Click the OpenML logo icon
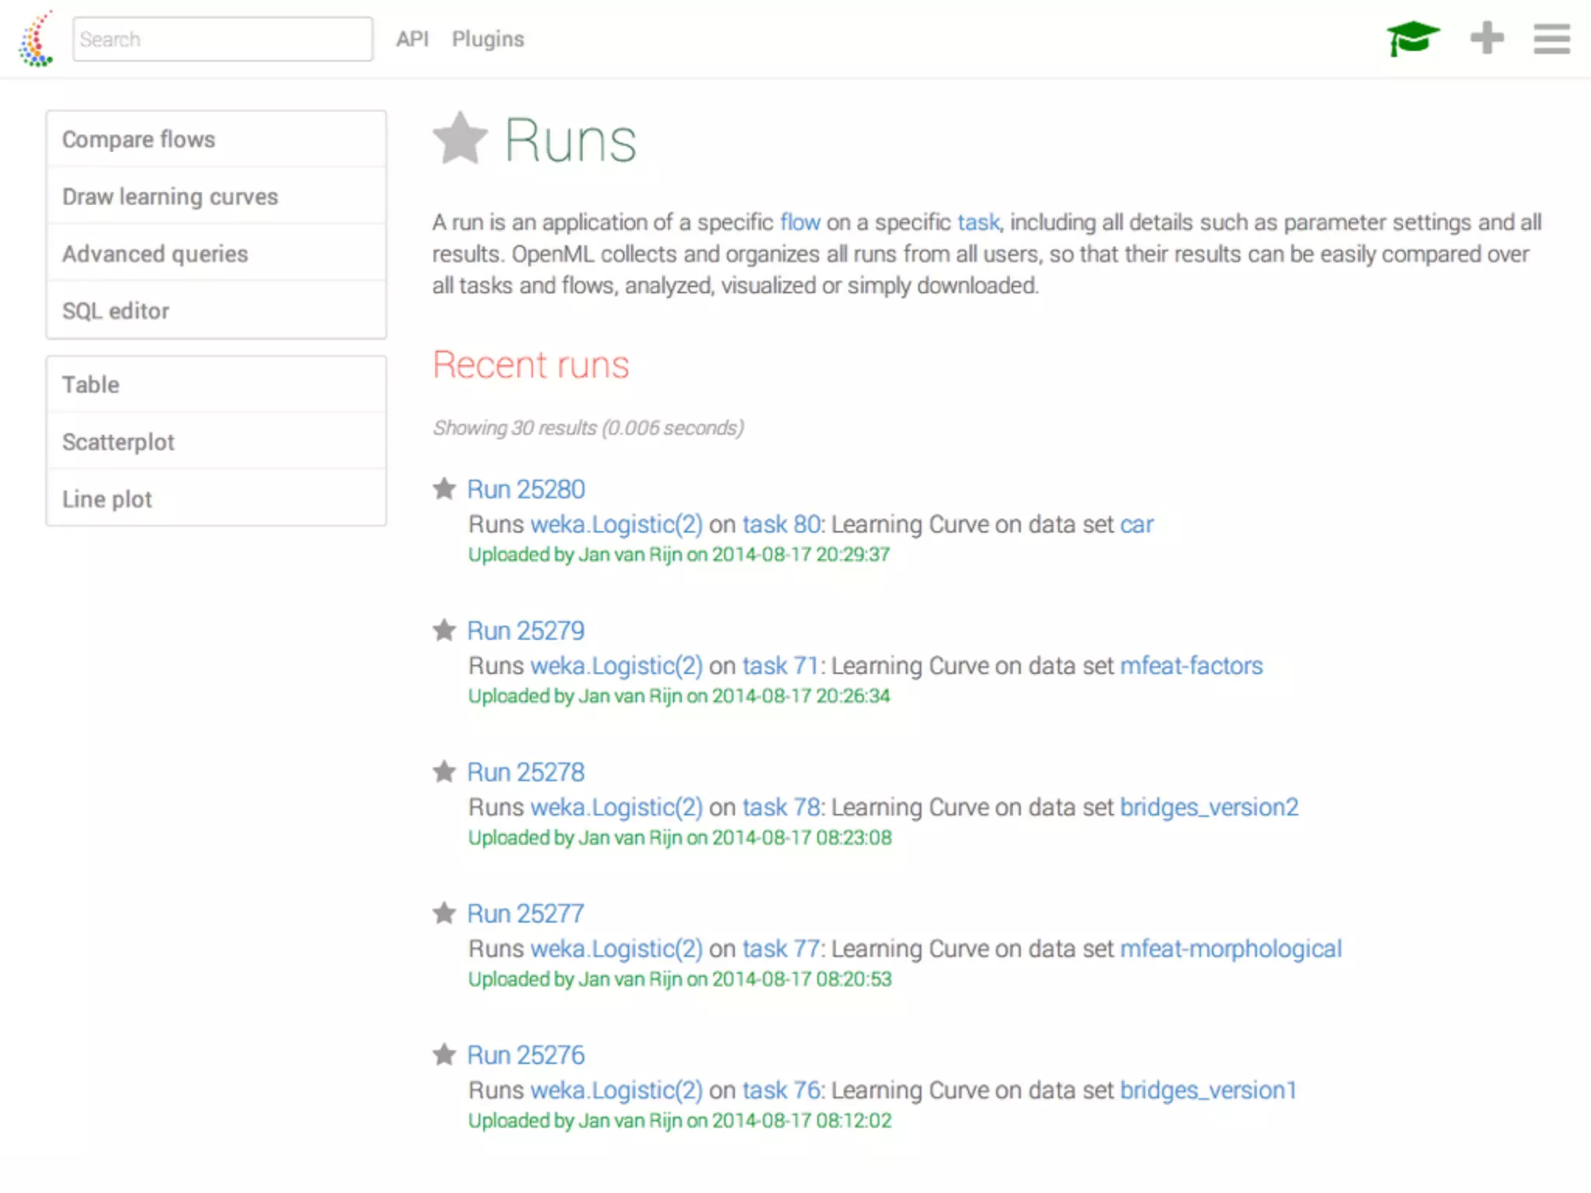The width and height of the screenshot is (1591, 1193). tap(37, 39)
